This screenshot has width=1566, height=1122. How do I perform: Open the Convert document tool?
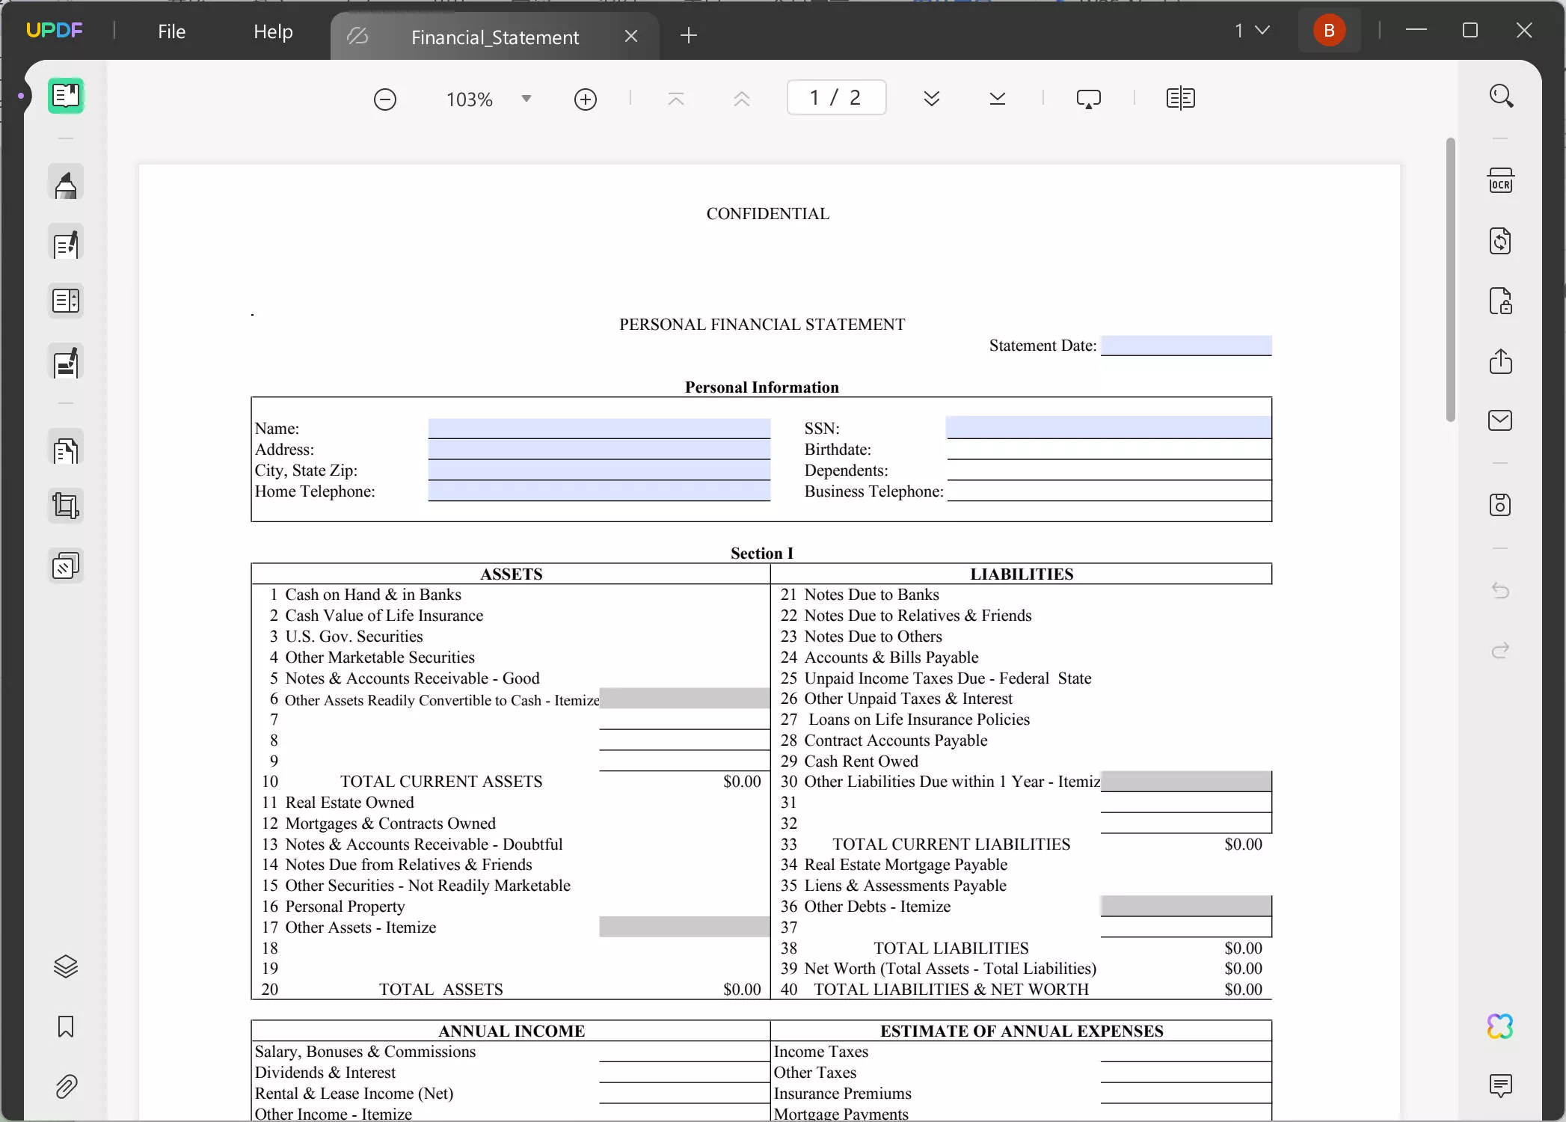1501,241
